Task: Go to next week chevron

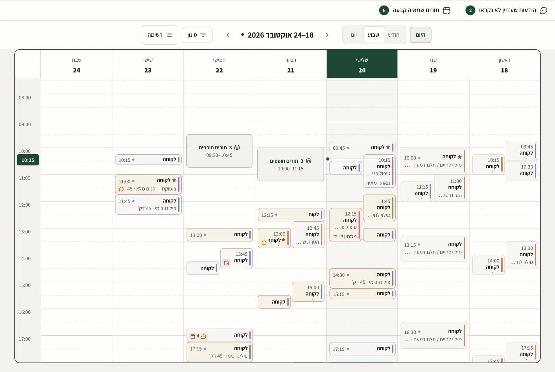Action: point(228,35)
